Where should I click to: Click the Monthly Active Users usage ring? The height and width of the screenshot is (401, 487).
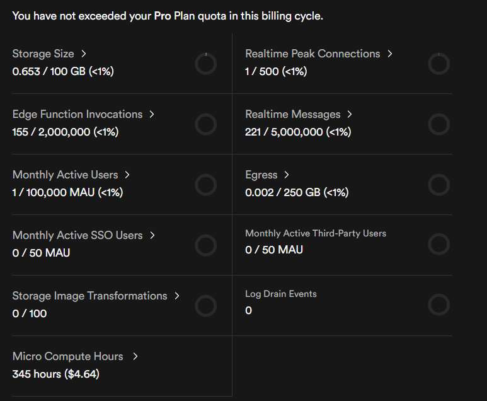coord(206,185)
